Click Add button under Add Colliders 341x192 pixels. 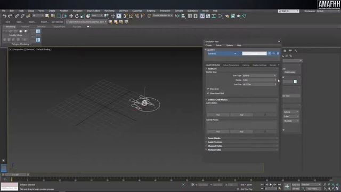tap(241, 115)
